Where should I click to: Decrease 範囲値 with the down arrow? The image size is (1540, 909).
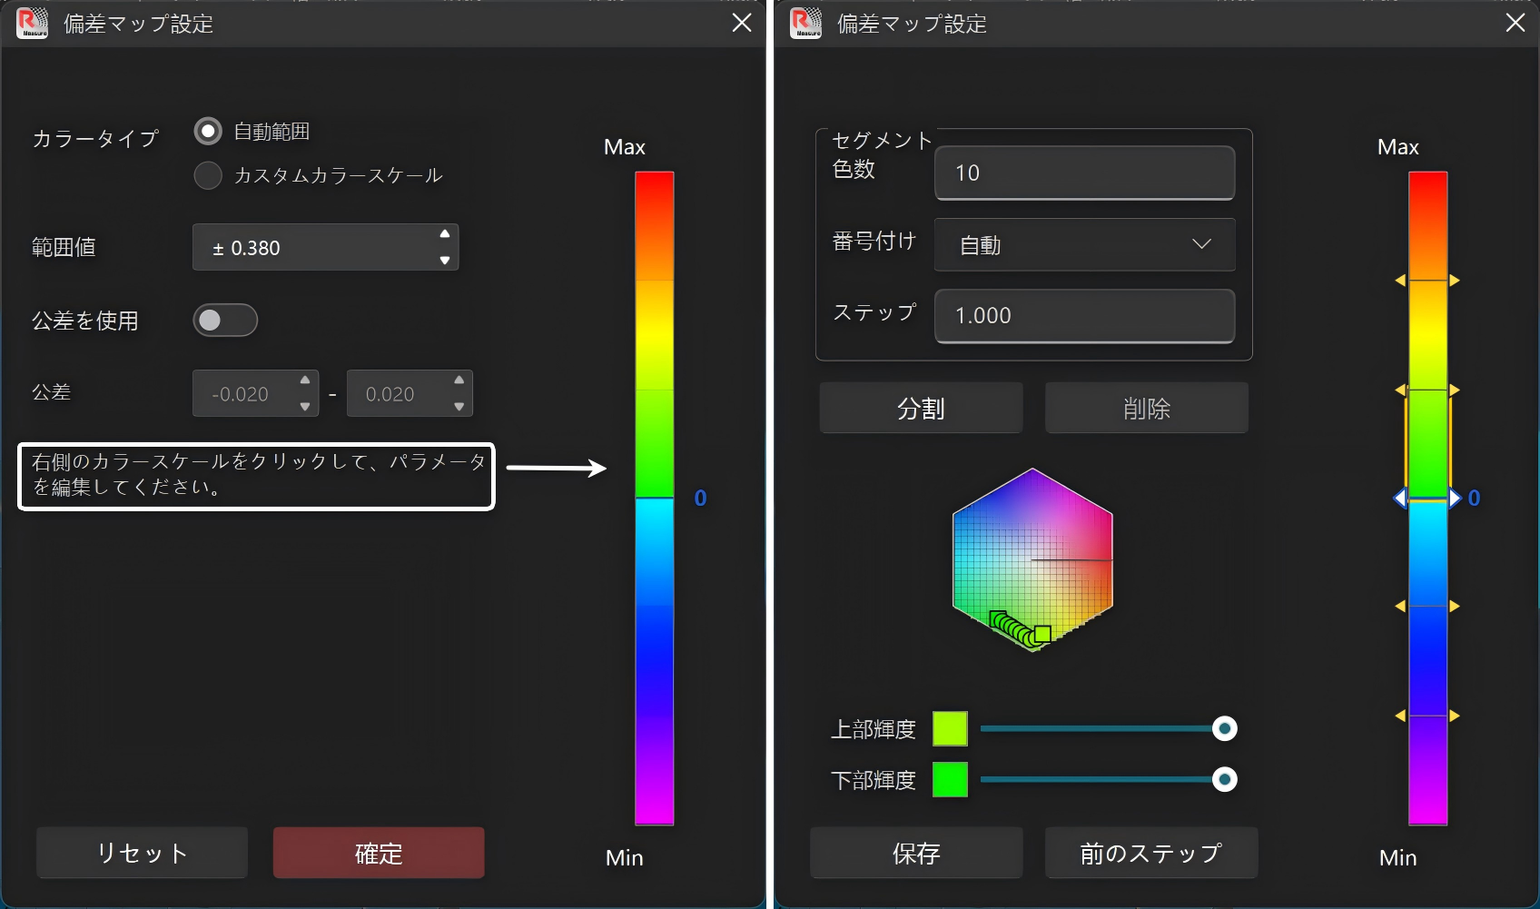coord(445,261)
